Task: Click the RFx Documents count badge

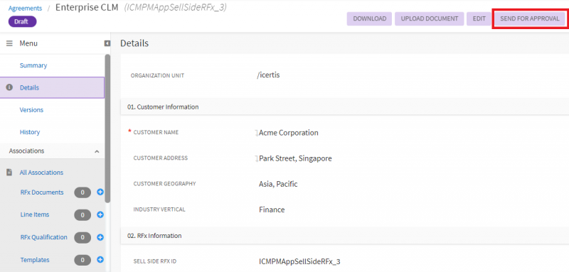Action: 83,192
